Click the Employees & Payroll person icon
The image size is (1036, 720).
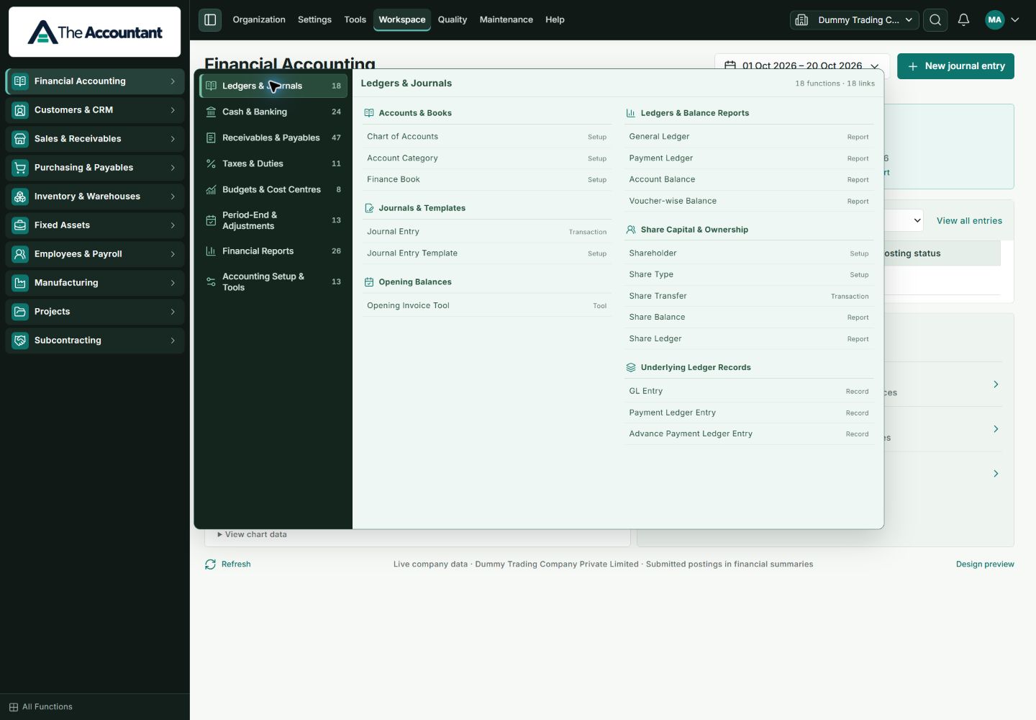pyautogui.click(x=20, y=254)
